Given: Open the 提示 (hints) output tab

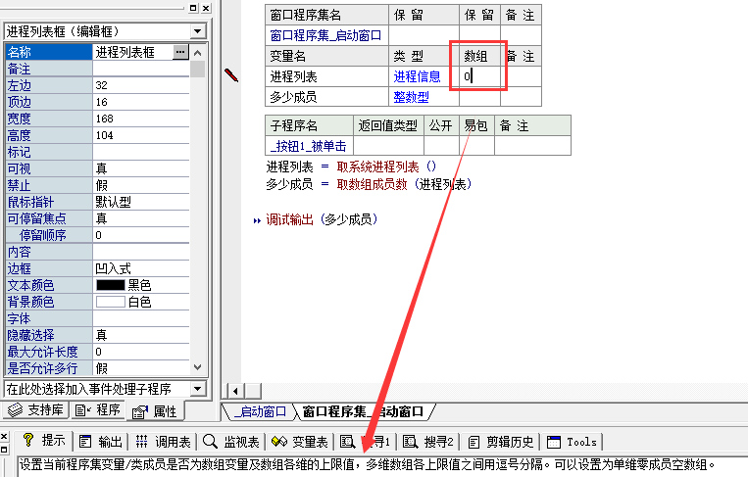Looking at the screenshot, I should [44, 441].
